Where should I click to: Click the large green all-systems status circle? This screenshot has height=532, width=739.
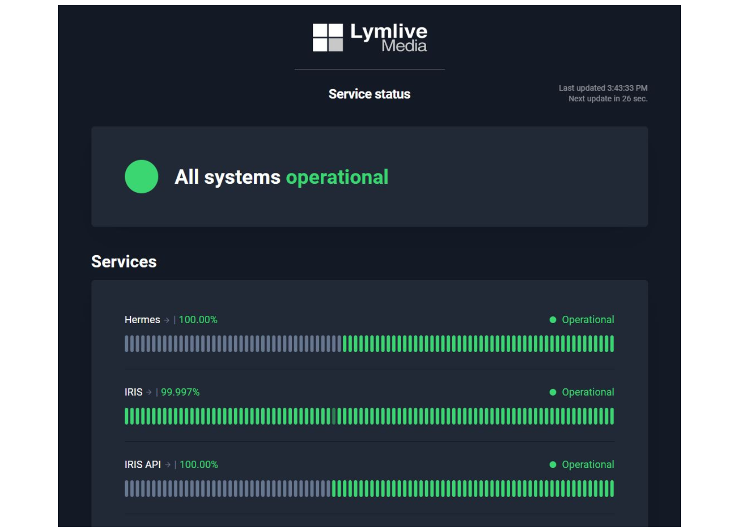141,177
